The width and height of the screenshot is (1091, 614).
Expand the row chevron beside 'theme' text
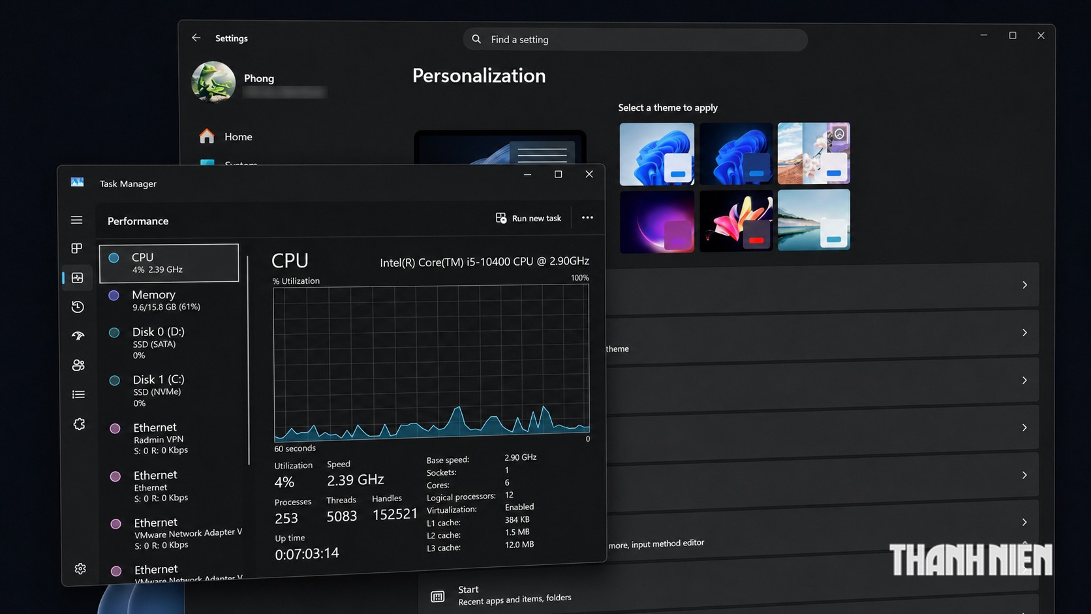(x=1024, y=333)
